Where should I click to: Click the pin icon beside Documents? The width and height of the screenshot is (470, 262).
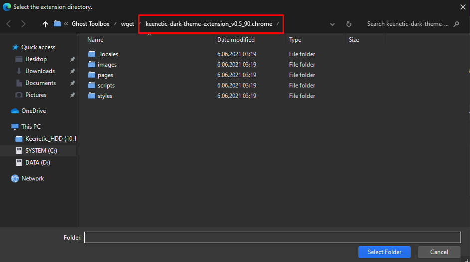(x=73, y=83)
